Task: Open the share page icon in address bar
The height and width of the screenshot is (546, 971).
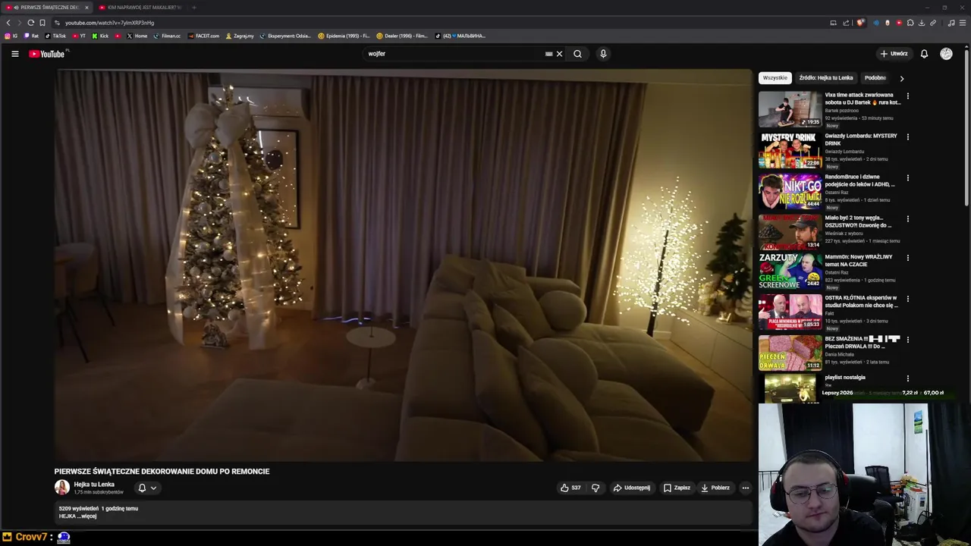Action: coord(846,23)
